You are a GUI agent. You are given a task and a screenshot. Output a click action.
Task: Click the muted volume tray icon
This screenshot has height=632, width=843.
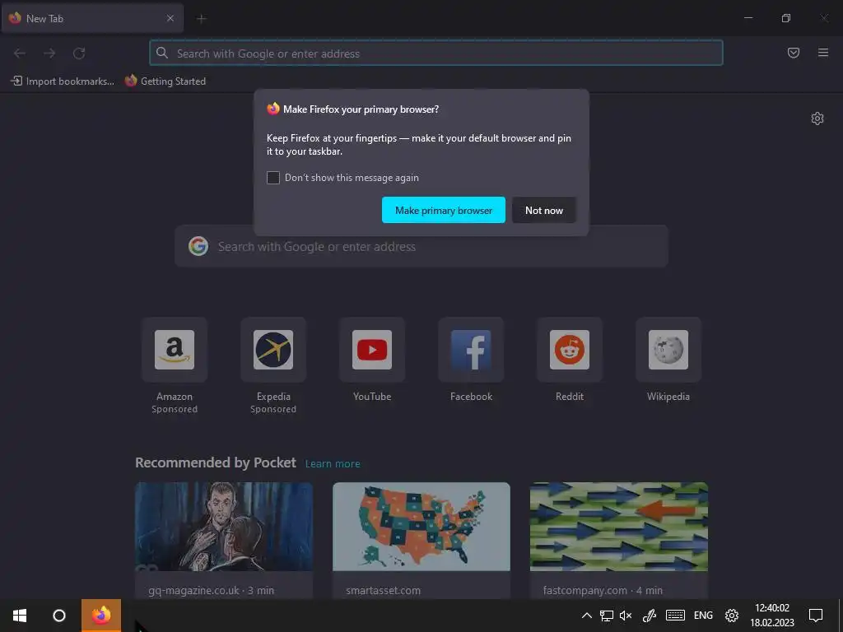click(626, 616)
